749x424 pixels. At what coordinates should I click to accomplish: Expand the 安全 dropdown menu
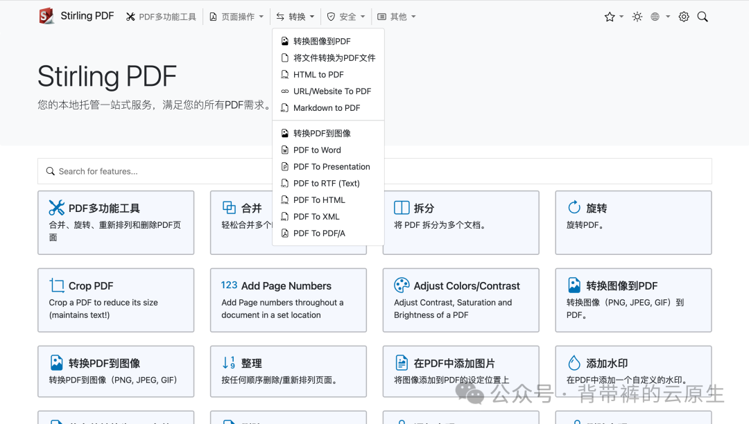click(346, 17)
